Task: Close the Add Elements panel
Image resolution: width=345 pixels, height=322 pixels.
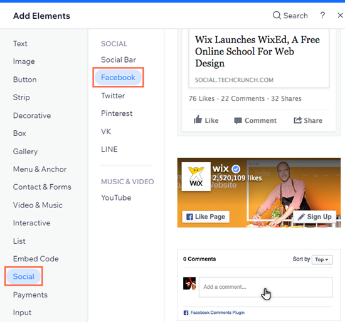Action: pyautogui.click(x=340, y=16)
